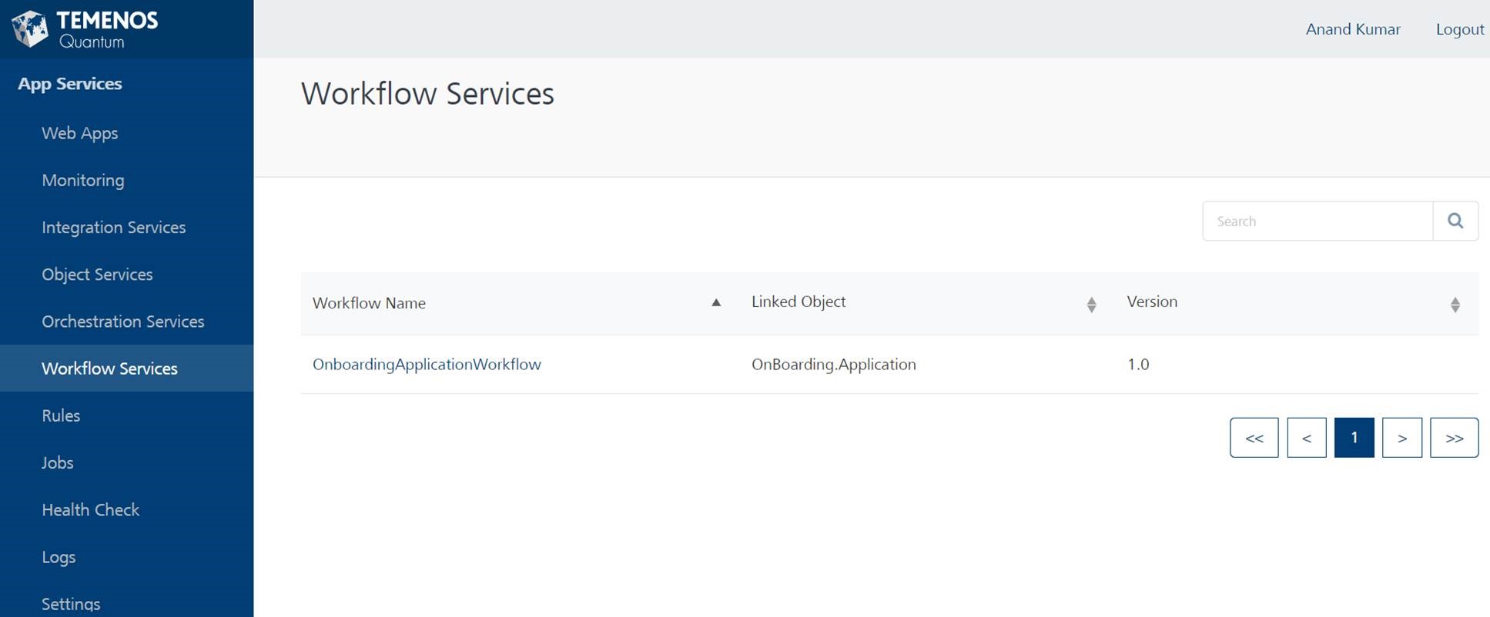The width and height of the screenshot is (1490, 617).
Task: Select Object Services in sidebar
Action: pyautogui.click(x=97, y=274)
